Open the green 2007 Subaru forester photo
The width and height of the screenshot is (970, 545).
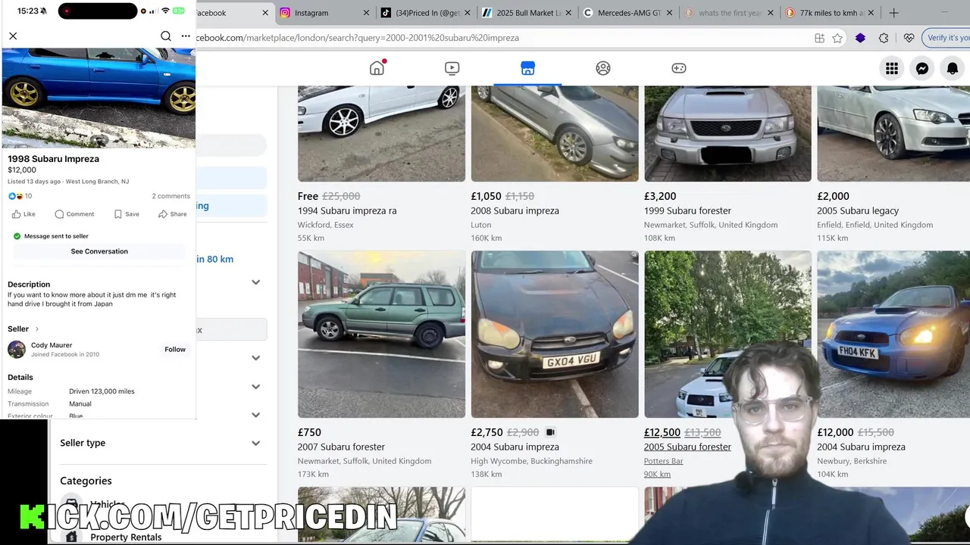pyautogui.click(x=381, y=334)
